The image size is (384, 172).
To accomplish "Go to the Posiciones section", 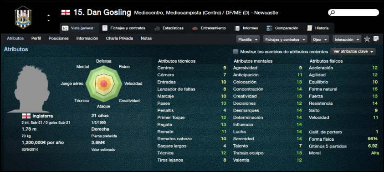I will tap(58, 38).
